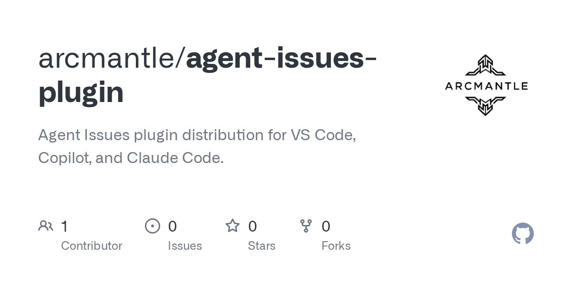Screen dimensions: 572x286
Task: Select the ARCMANTLE wordmark in the logo
Action: click(x=486, y=86)
